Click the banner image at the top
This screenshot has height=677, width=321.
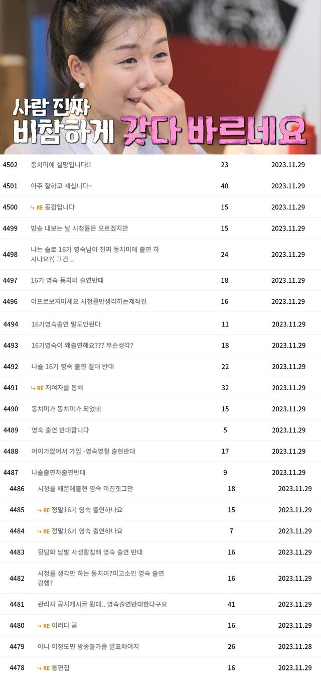160,78
